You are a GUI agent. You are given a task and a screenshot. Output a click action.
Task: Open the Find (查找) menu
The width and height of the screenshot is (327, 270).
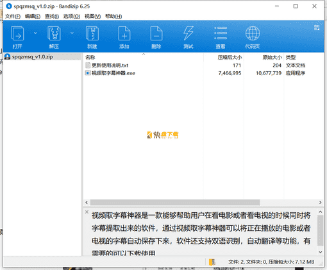click(x=52, y=16)
